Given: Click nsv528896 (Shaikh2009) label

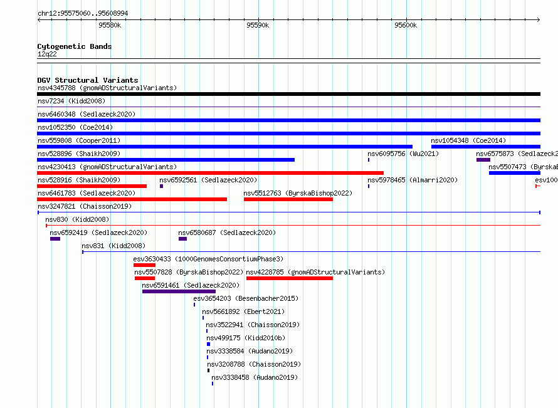Looking at the screenshot, I should [x=79, y=154].
